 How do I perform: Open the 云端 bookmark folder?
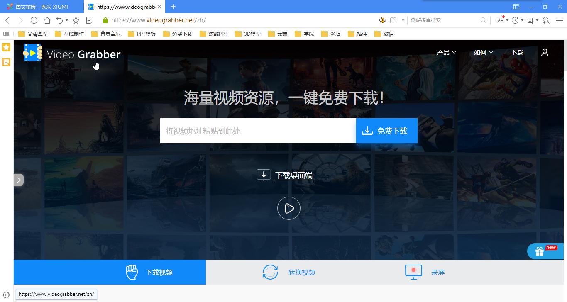point(278,34)
